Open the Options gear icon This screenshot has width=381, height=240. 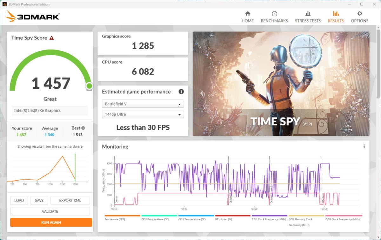[359, 14]
